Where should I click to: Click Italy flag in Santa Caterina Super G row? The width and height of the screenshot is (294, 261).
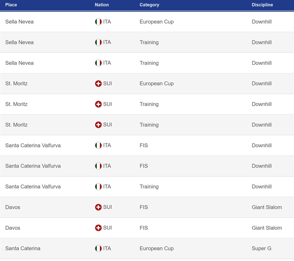[98, 248]
